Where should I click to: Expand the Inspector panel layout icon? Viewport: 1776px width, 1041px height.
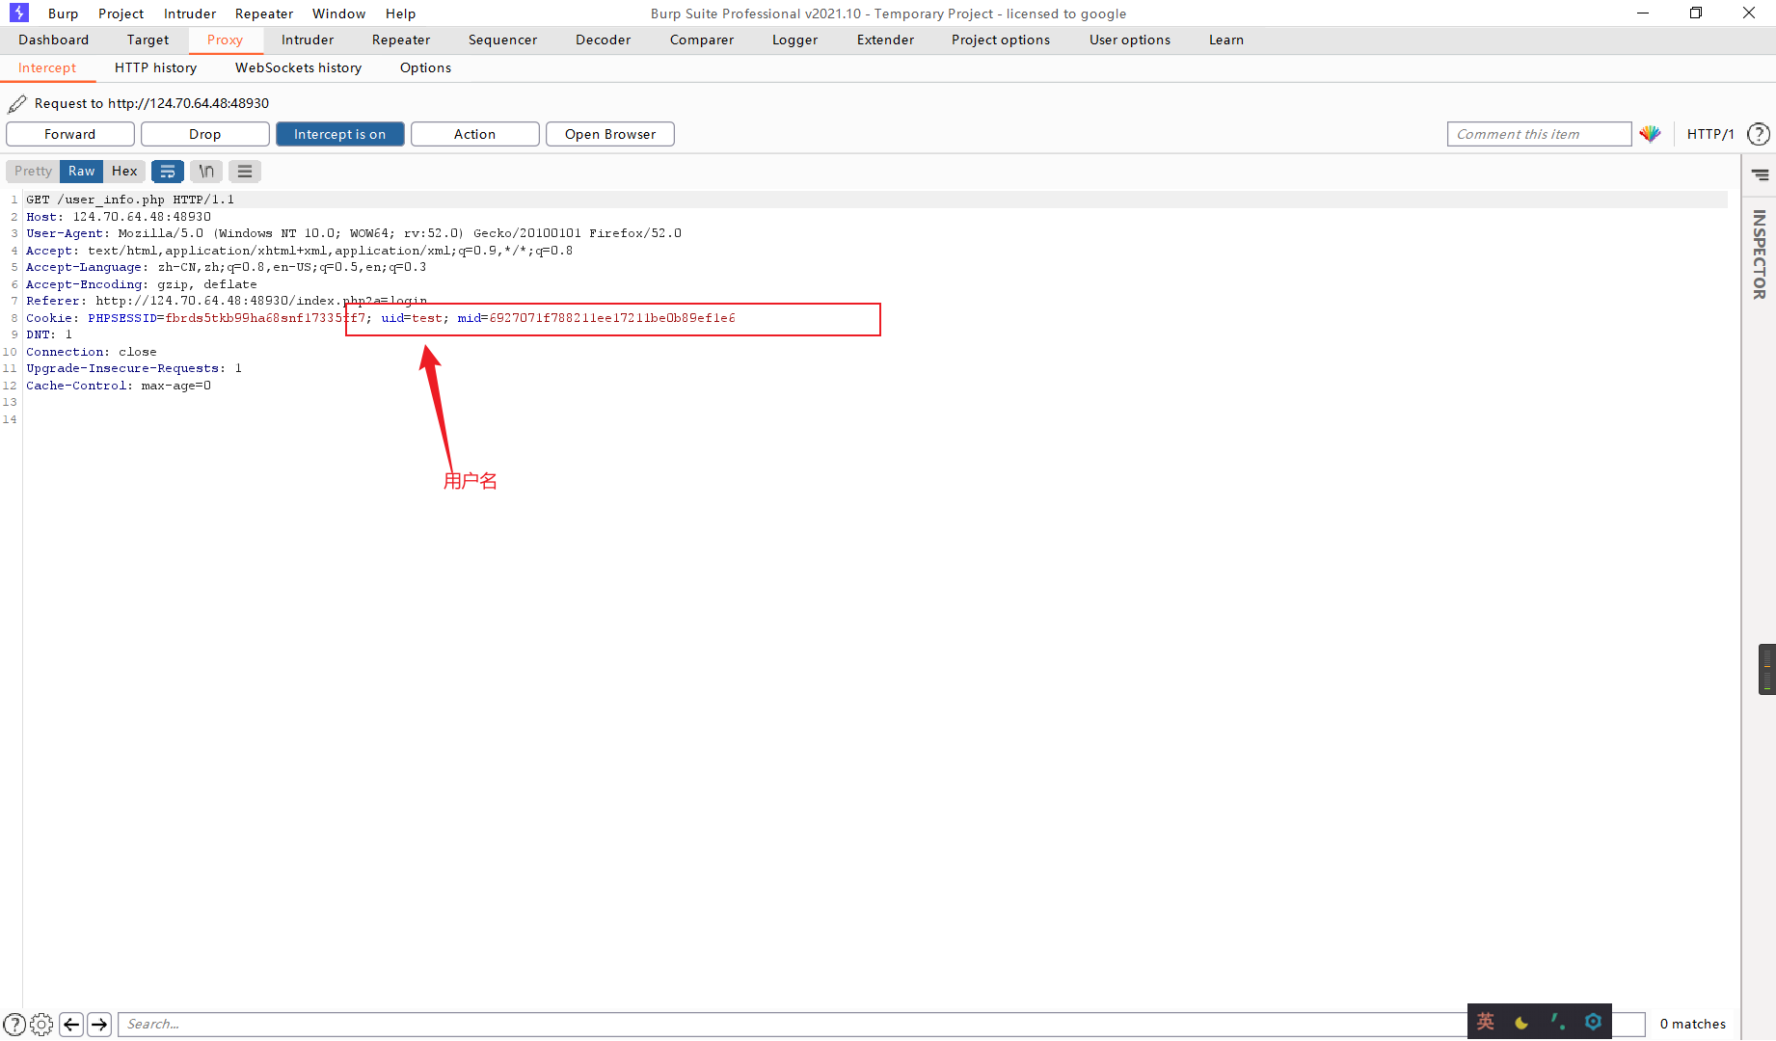[x=1761, y=174]
